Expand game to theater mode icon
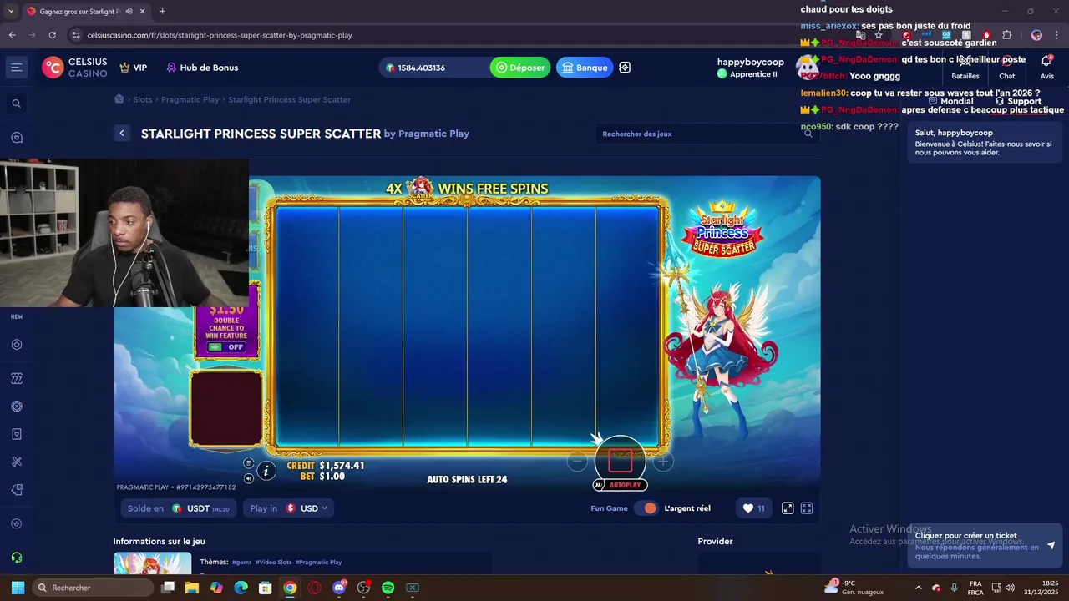1069x601 pixels. 788,508
